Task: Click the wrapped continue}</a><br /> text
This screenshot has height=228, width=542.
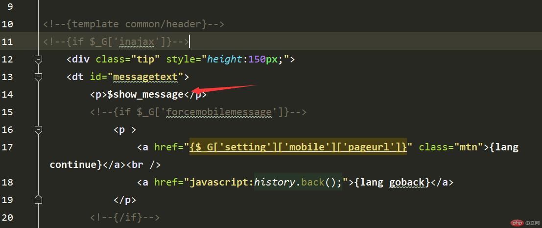Action: pyautogui.click(x=105, y=165)
